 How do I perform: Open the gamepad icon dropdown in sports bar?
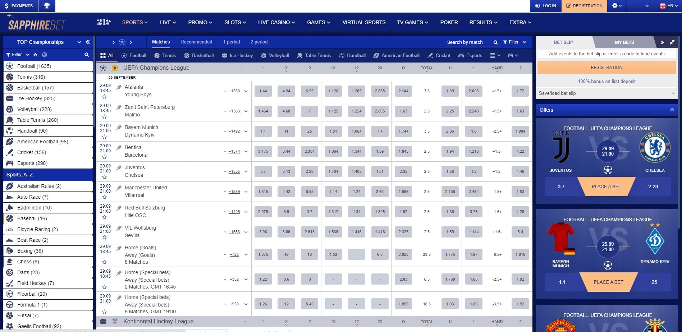(x=512, y=55)
